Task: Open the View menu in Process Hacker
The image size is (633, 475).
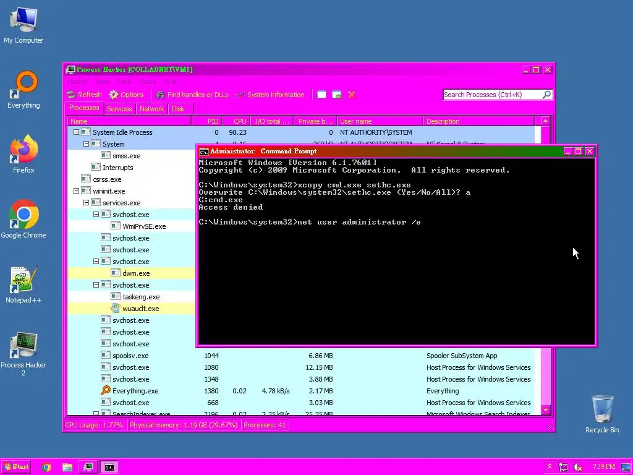Action: [102, 82]
